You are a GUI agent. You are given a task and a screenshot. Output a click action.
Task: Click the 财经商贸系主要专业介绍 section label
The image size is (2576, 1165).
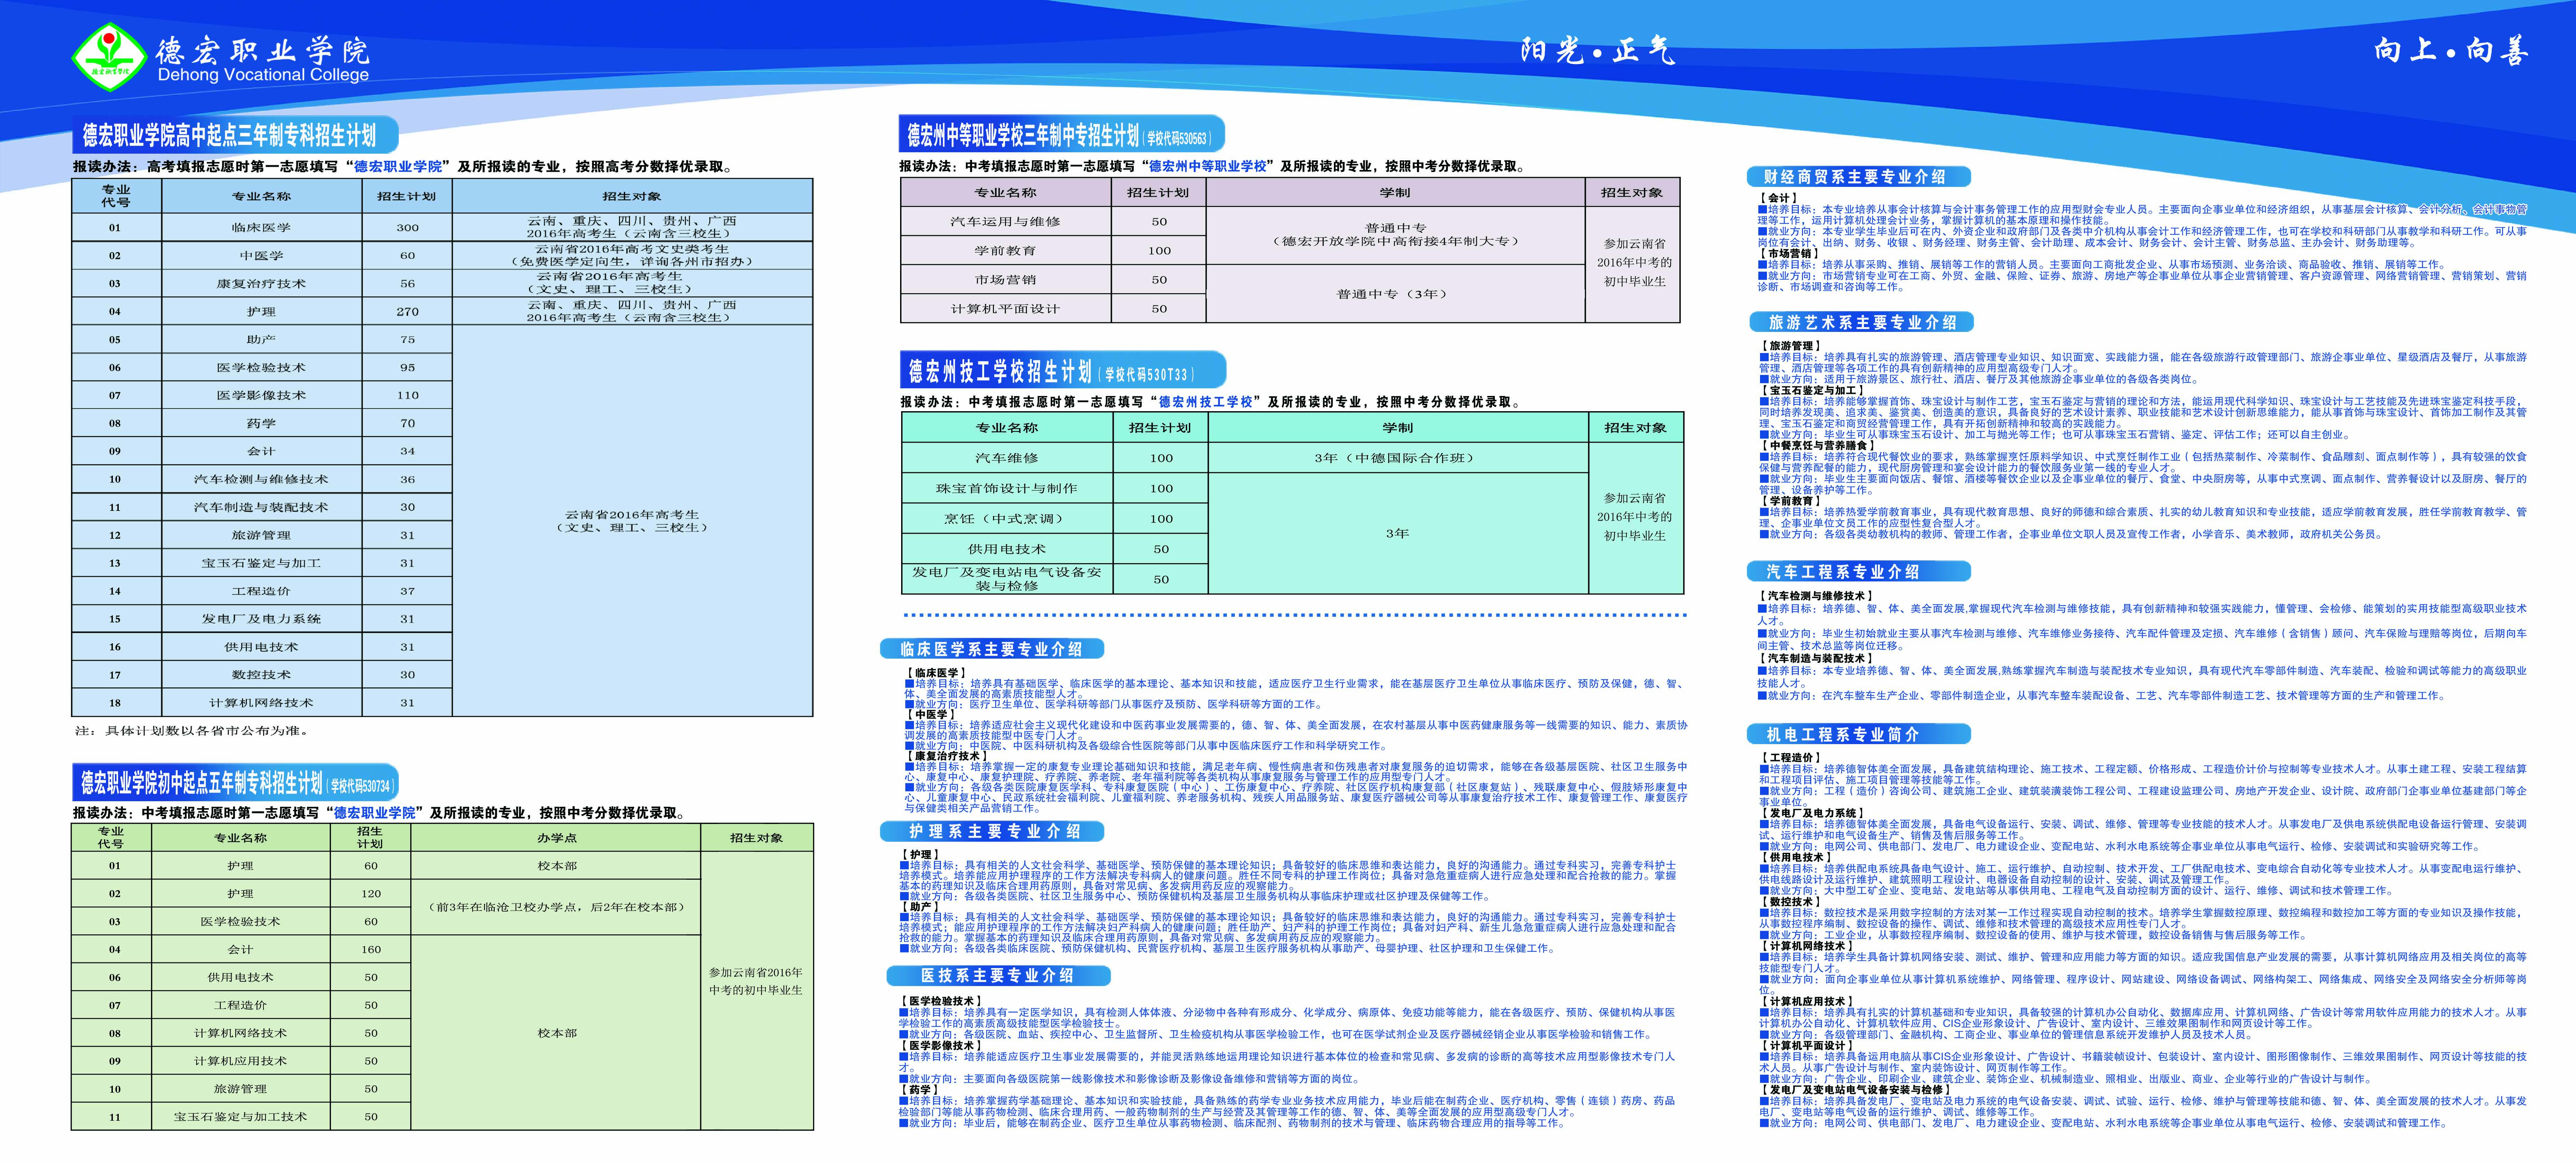tap(1859, 177)
